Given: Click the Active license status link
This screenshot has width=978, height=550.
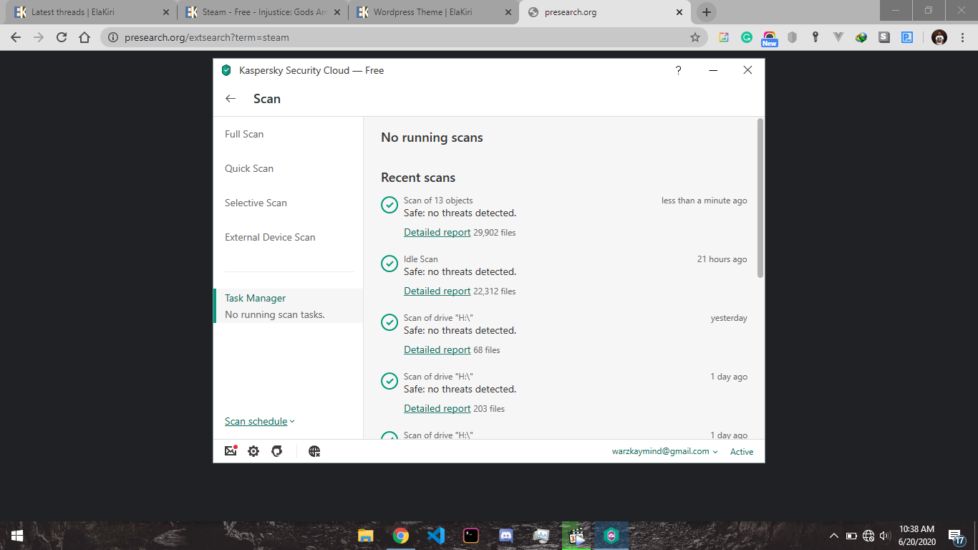Looking at the screenshot, I should 742,451.
